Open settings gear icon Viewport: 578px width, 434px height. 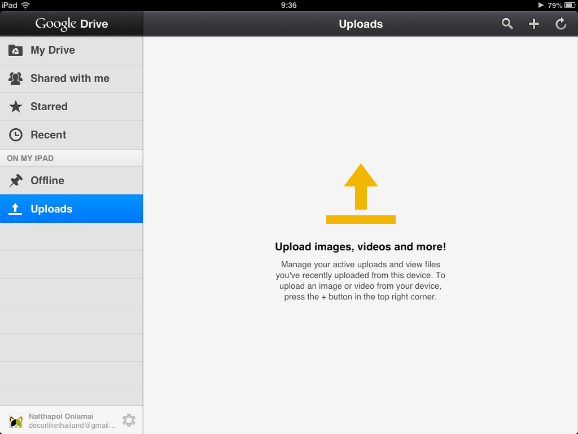(129, 420)
